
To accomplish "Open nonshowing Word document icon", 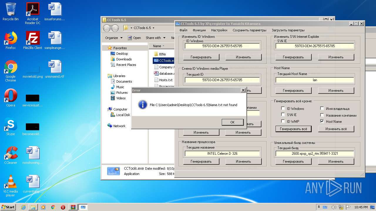I will (x=33, y=155).
